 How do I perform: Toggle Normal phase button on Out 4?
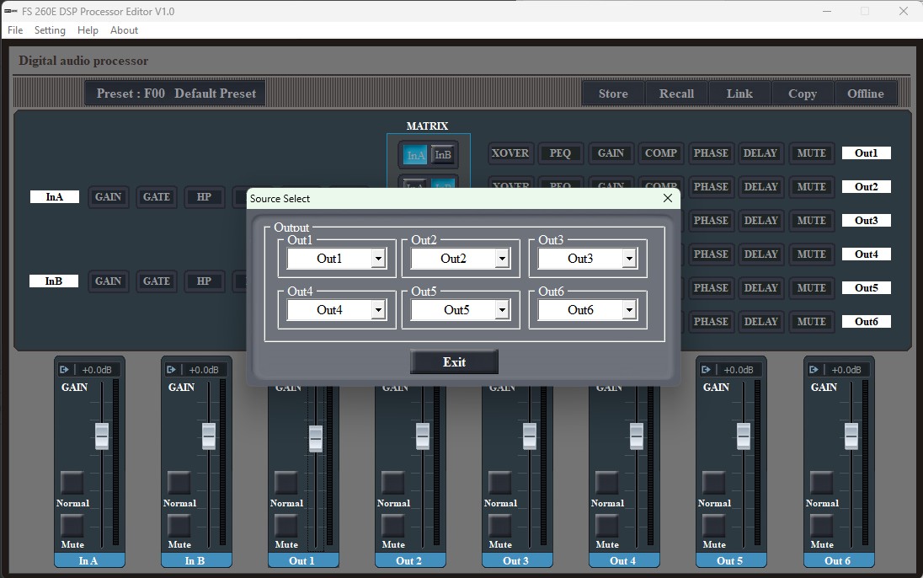click(x=607, y=483)
